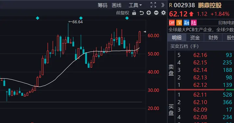Click the 20.00 price axis label
The image size is (234, 123).
click(x=153, y=108)
